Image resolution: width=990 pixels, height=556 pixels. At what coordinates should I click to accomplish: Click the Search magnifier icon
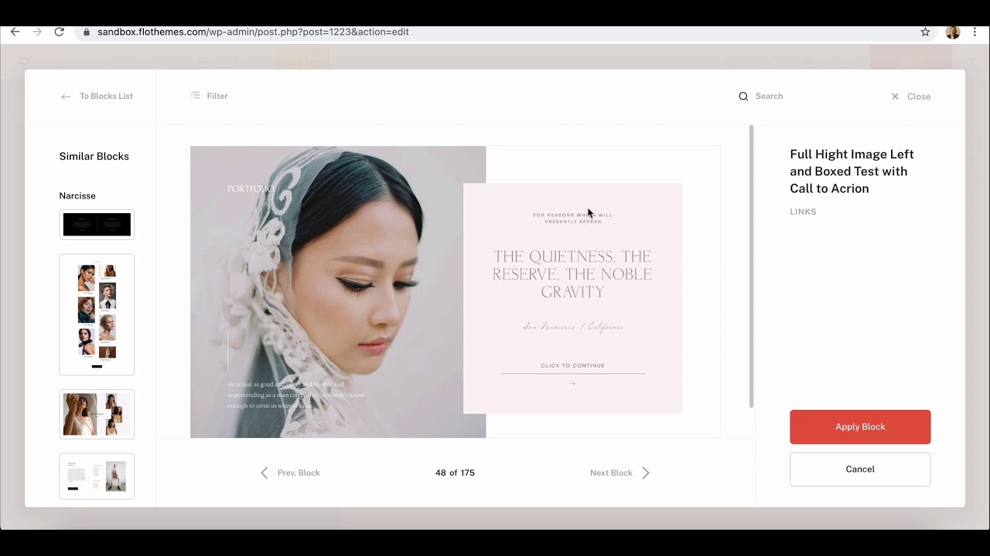(x=743, y=97)
